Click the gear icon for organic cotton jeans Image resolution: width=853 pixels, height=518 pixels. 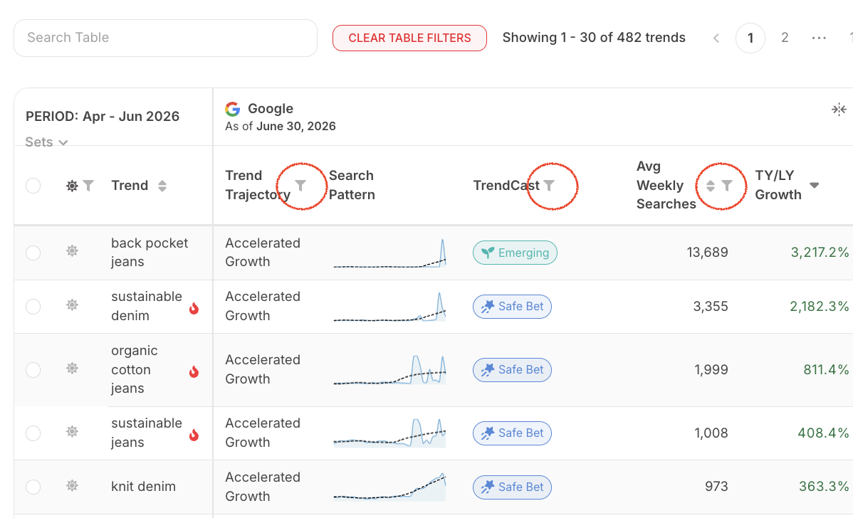pyautogui.click(x=72, y=368)
